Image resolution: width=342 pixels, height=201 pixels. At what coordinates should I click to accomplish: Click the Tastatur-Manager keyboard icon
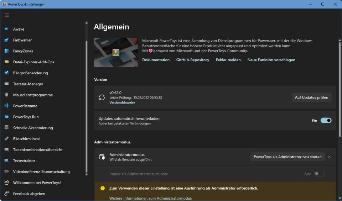[x=6, y=84]
